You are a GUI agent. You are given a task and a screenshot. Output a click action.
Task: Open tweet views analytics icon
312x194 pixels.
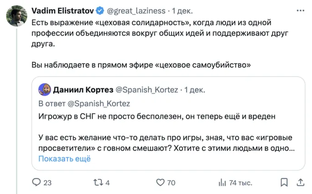[223, 183]
